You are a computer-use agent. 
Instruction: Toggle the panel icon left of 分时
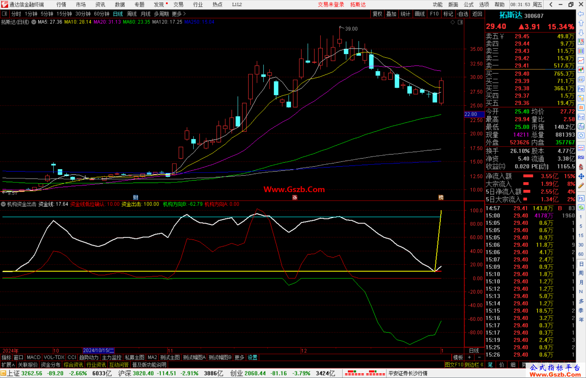click(5, 14)
